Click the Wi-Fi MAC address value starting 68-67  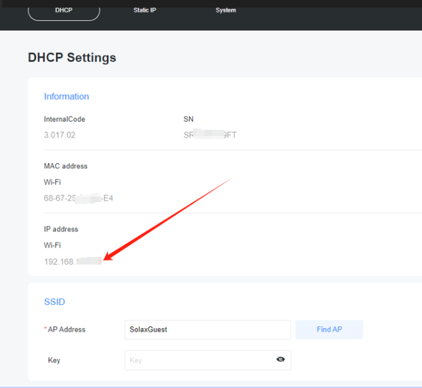[x=78, y=198]
